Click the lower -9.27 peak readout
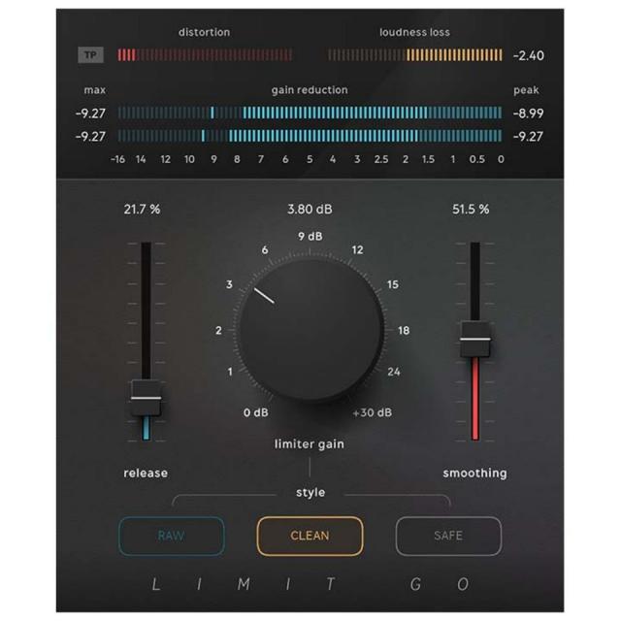Viewport: 621px width, 621px height. click(x=528, y=137)
